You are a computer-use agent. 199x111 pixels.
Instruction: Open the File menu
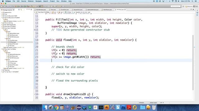[x=14, y=1]
